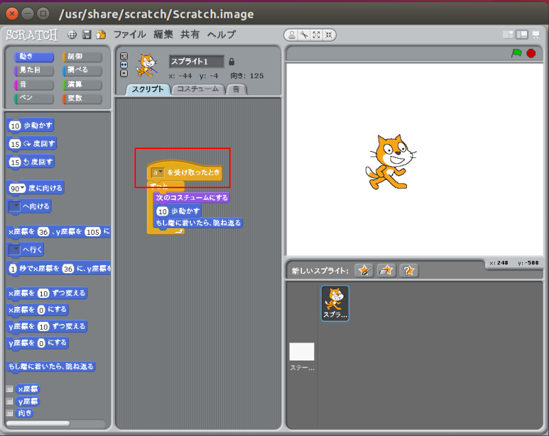
Task: Click the y座標を 10 ずつ変える block
Action: [x=47, y=327]
